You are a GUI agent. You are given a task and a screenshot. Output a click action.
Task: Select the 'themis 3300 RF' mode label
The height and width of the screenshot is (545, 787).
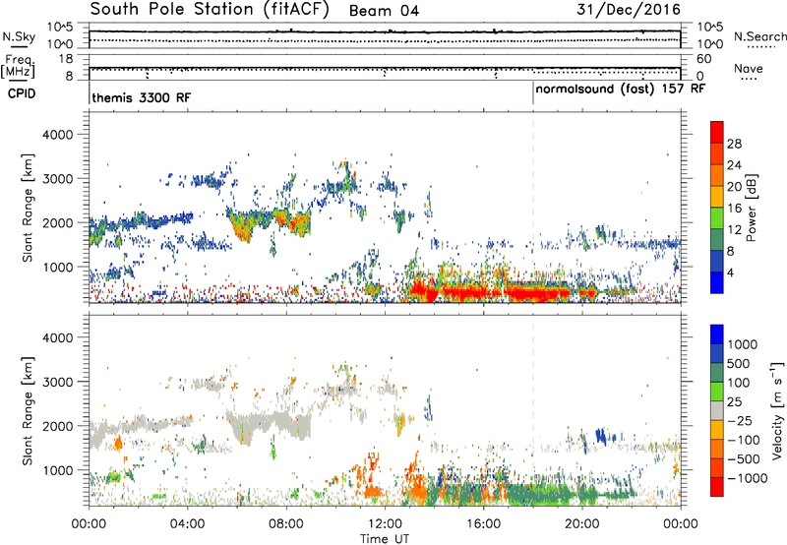pos(141,97)
